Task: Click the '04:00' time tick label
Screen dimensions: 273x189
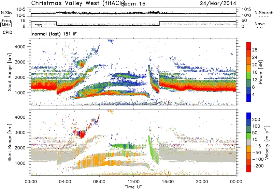Action: 65,182
